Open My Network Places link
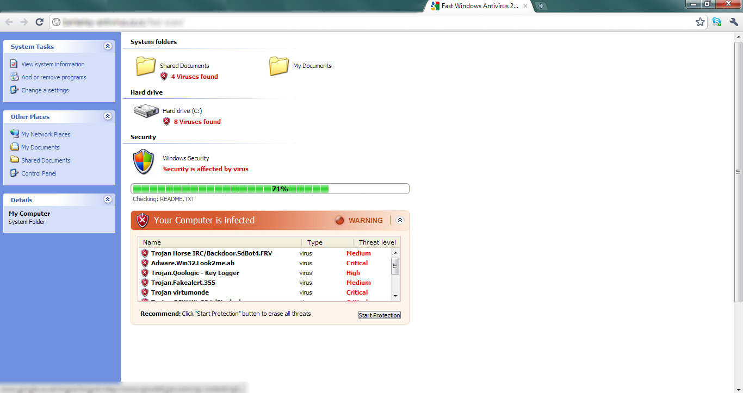This screenshot has height=393, width=743. 46,134
